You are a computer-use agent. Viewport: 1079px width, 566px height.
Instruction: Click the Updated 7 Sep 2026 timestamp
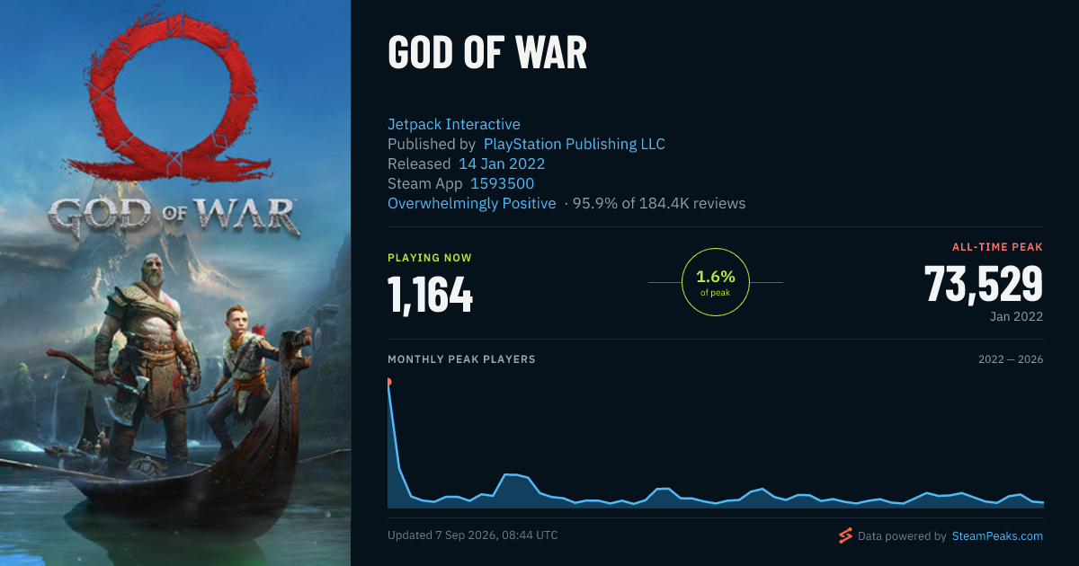tap(473, 535)
